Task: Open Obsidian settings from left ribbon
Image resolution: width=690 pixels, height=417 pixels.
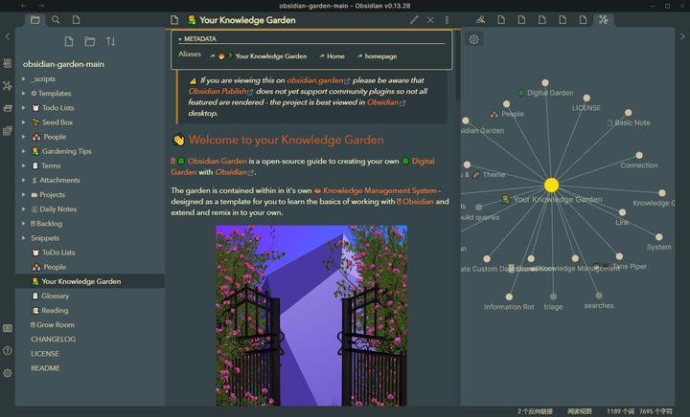Action: pos(8,373)
